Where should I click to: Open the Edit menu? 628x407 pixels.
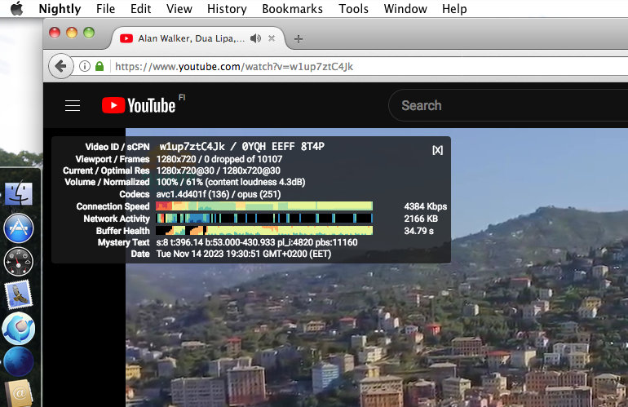coord(140,9)
